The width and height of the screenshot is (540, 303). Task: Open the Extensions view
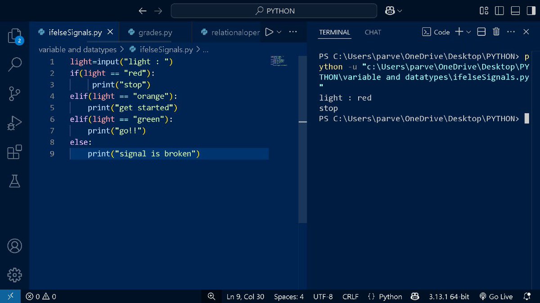(x=15, y=152)
